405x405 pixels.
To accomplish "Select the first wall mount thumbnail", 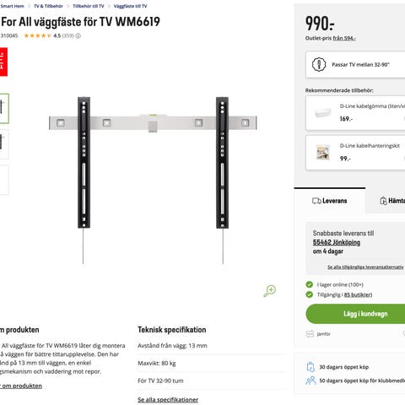I will [4, 108].
